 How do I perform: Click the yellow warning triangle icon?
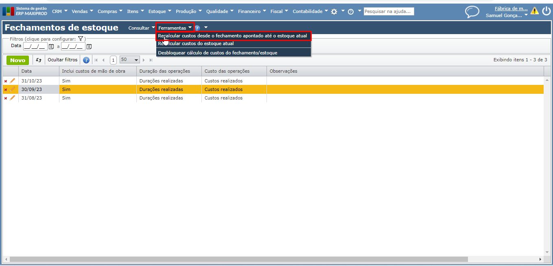(x=535, y=11)
